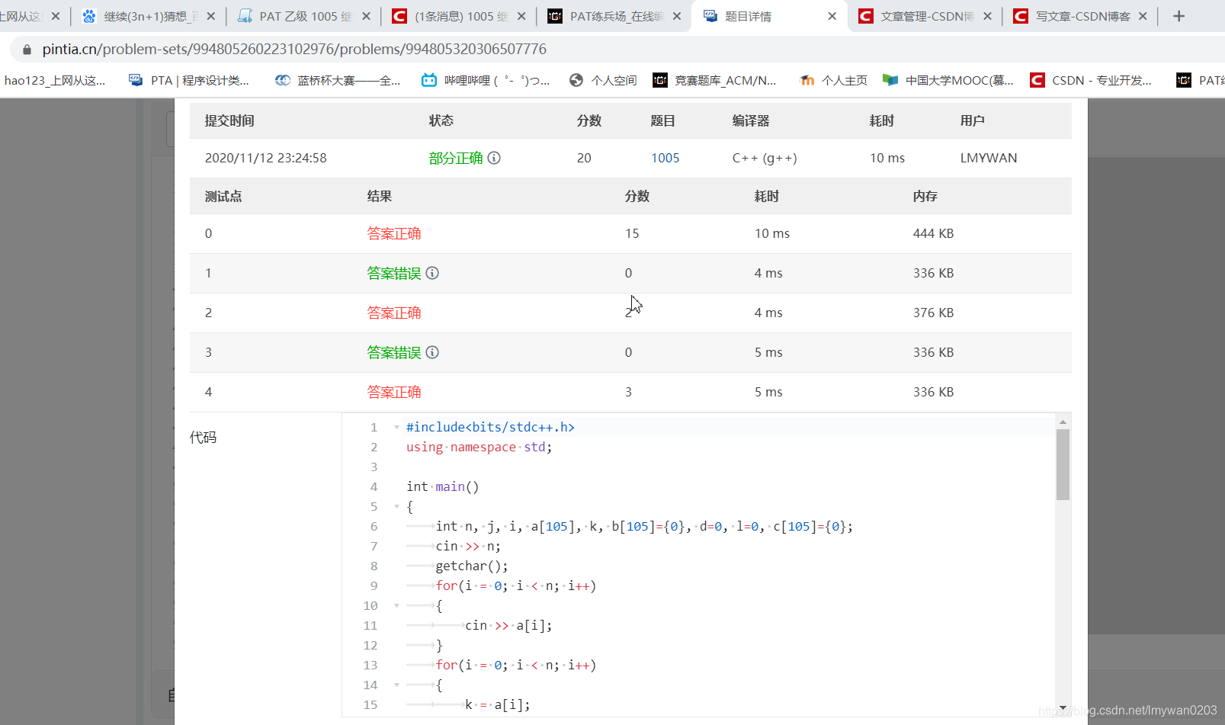Click code line int main()
This screenshot has height=725, width=1225.
click(443, 486)
